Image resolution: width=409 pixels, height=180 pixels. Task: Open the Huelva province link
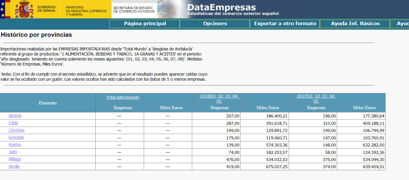click(x=15, y=144)
